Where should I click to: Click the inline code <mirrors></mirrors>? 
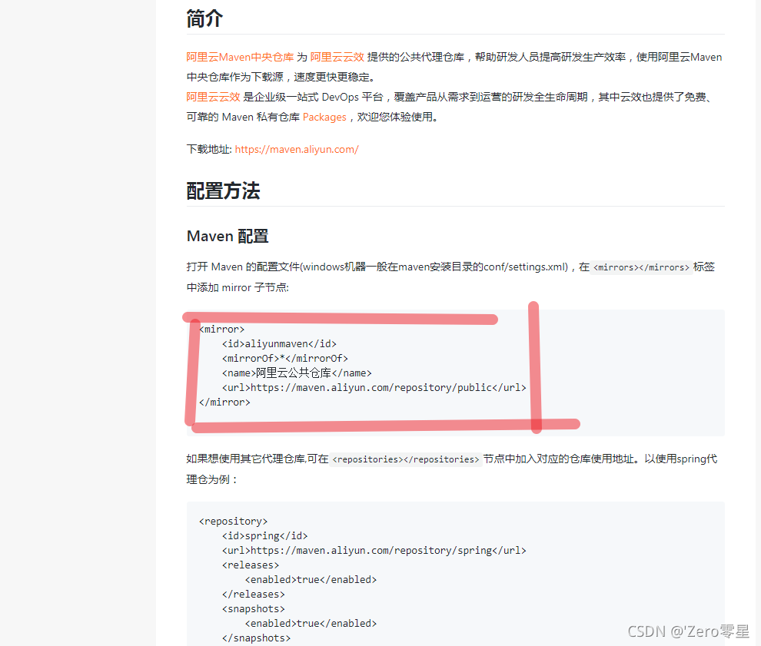641,267
